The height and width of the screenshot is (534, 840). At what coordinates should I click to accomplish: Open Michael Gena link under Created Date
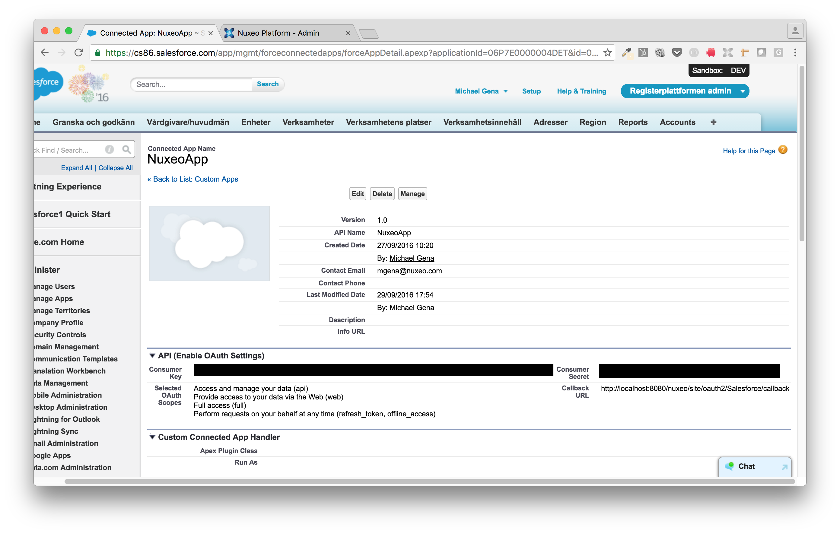[412, 258]
